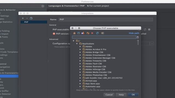This screenshot has width=175, height=98.
Task: Expand Adobe Illustrator CS6 folder
Action: (80, 66)
